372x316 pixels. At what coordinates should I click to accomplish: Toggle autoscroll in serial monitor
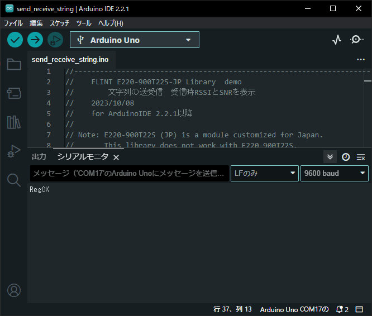click(330, 157)
